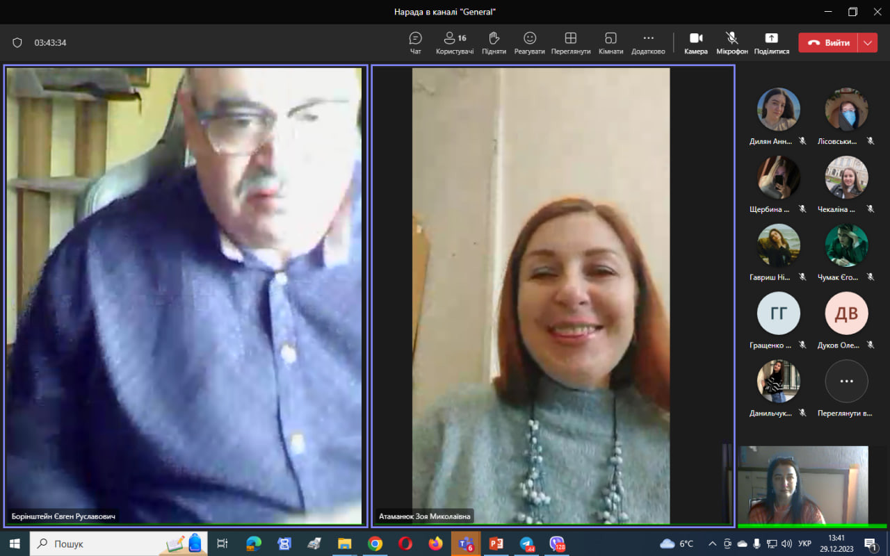Click the muted mic icon beside Гращенко
890x556 pixels.
802,345
